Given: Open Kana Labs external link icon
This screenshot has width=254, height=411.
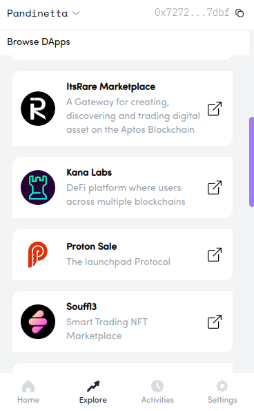Looking at the screenshot, I should click(x=215, y=188).
